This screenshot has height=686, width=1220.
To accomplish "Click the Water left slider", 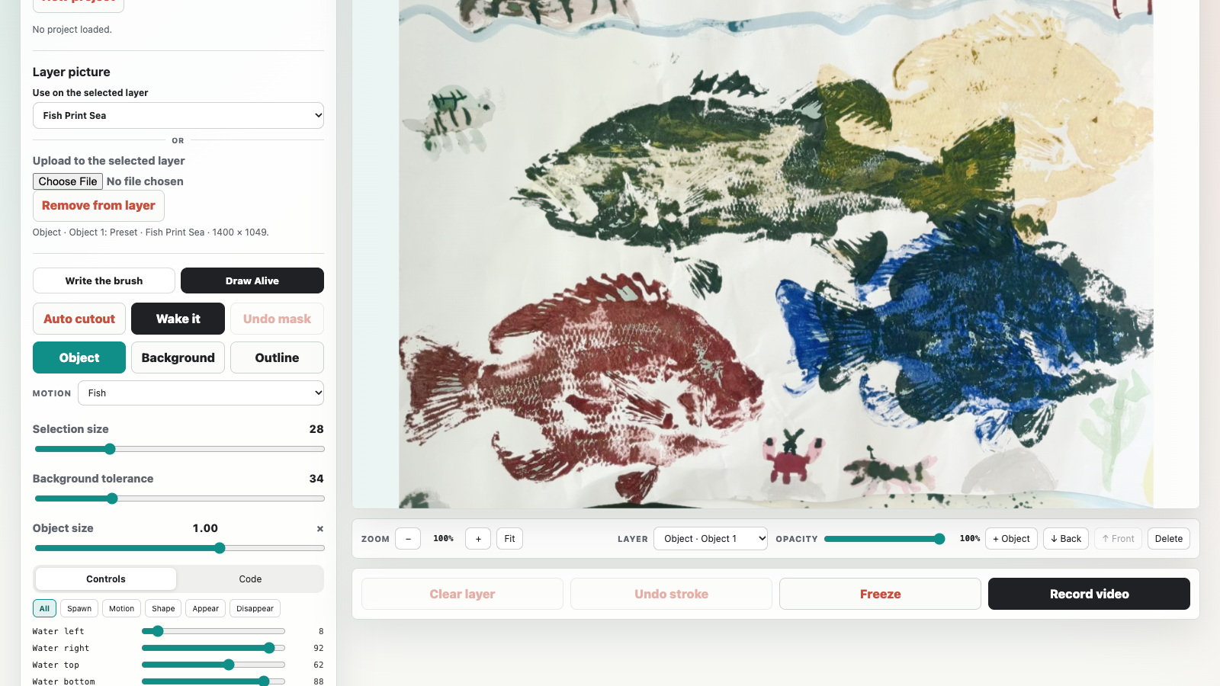I will [213, 631].
